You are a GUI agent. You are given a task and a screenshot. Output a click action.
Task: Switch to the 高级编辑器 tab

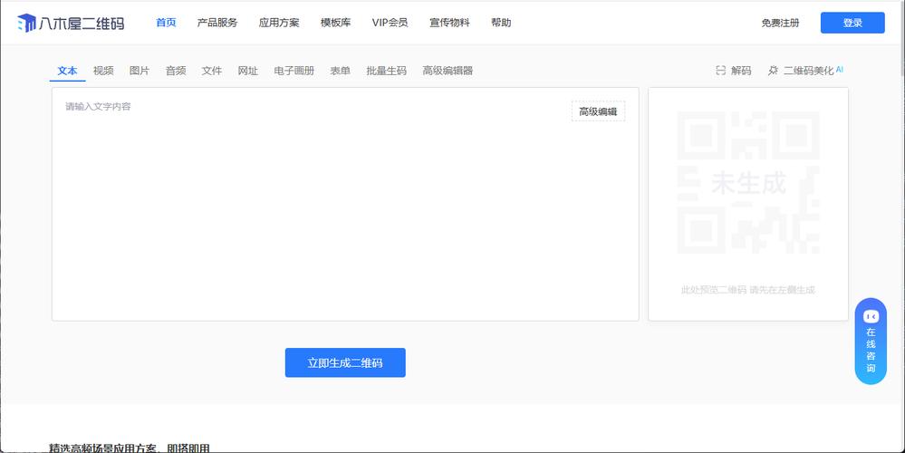point(448,71)
